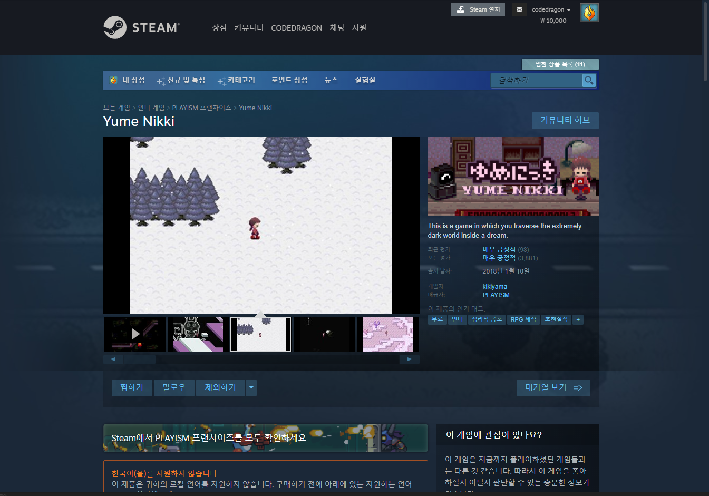709x496 pixels.
Task: Click the 모든 게임 breadcrumb link
Action: pyautogui.click(x=116, y=108)
